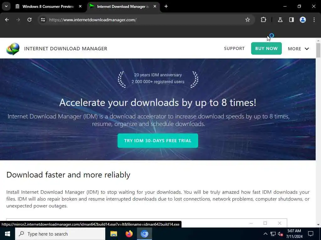Open Chrome three-dot menu
This screenshot has height=240, width=321.
click(314, 20)
